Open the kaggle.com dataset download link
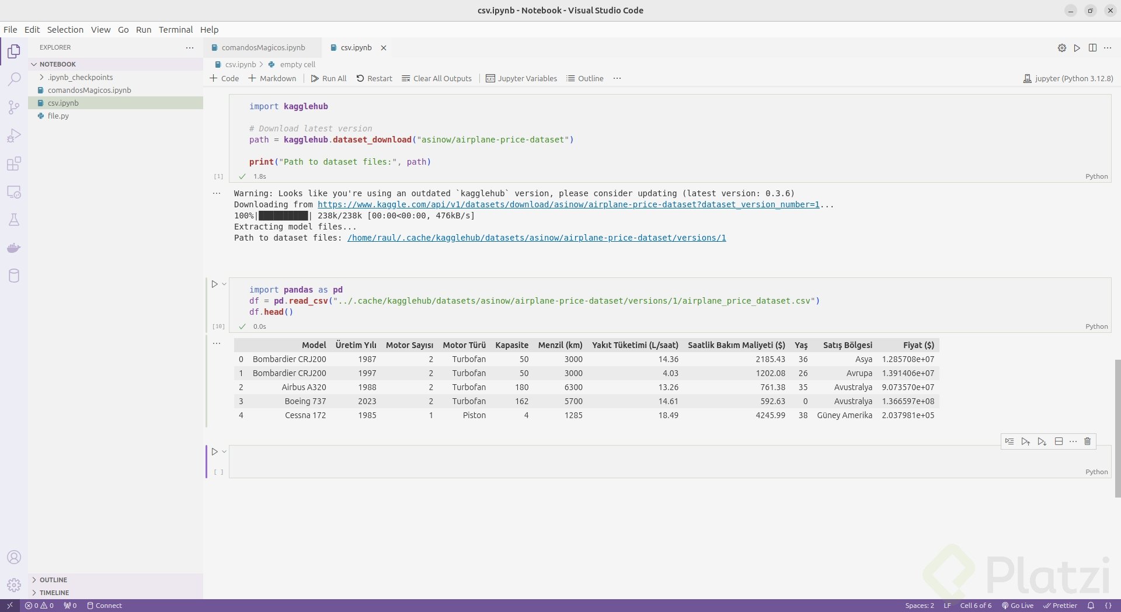 tap(568, 205)
